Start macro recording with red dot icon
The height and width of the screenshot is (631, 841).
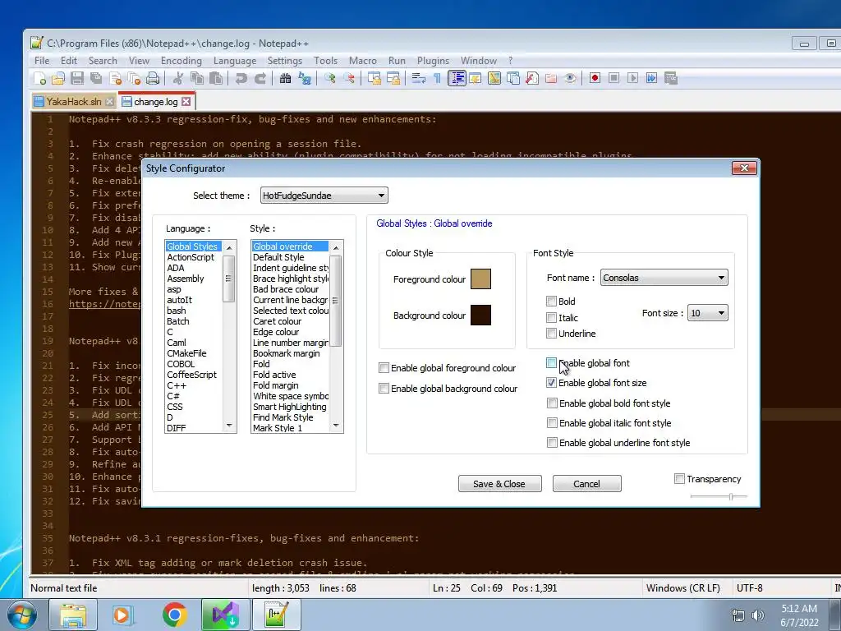pos(595,78)
